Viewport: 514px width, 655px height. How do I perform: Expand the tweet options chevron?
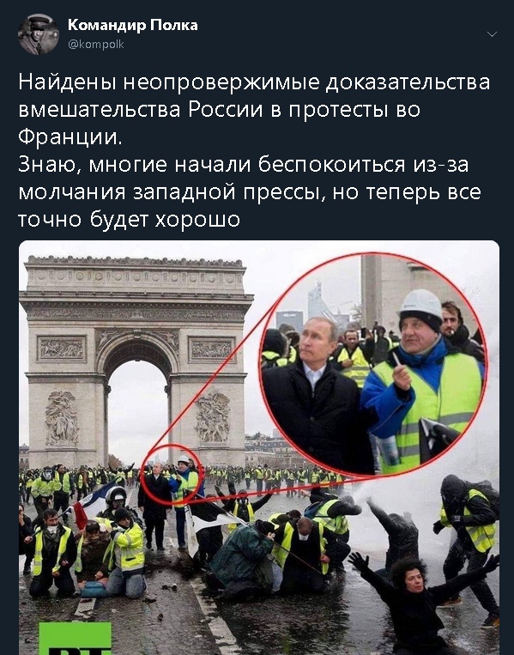point(492,34)
